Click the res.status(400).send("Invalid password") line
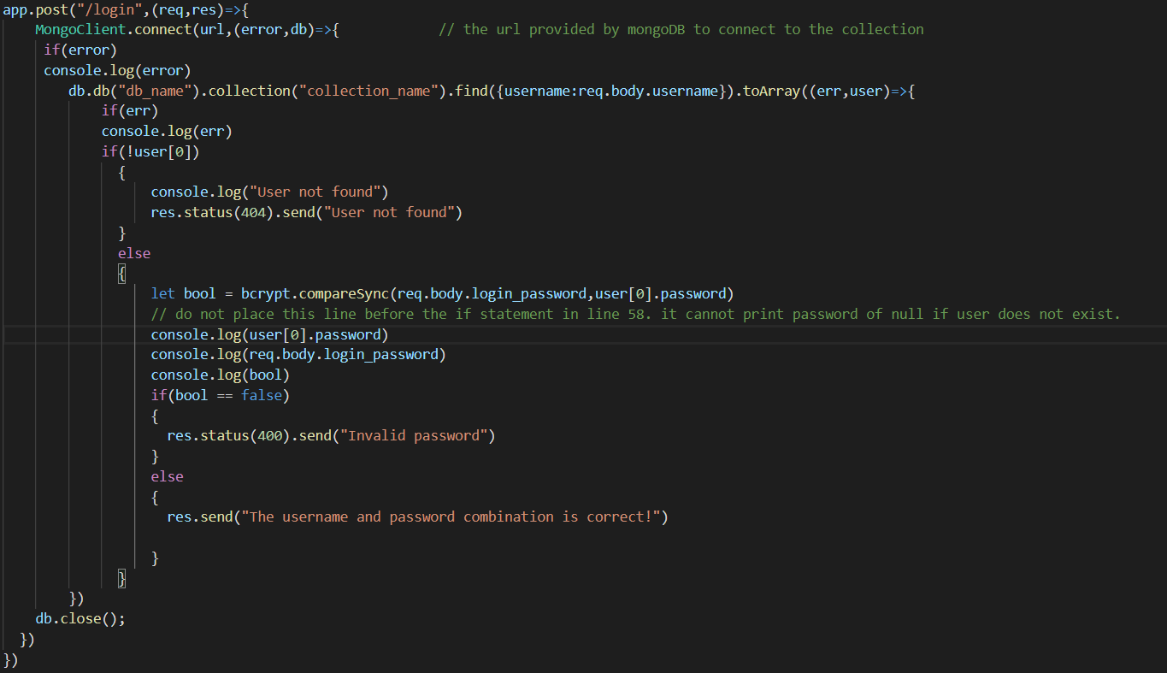This screenshot has height=673, width=1167. point(332,435)
